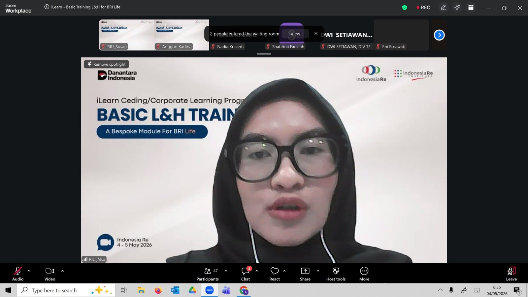The height and width of the screenshot is (297, 528).
Task: Open File Explorer from the taskbar
Action: [x=141, y=290]
